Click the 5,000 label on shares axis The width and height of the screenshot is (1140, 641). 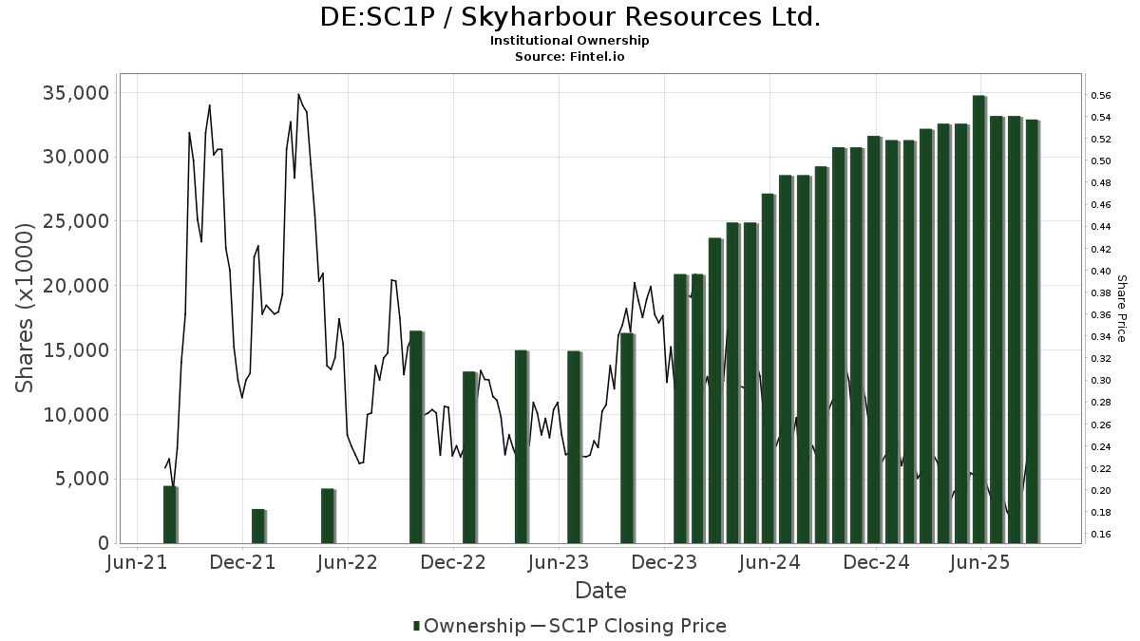(x=80, y=479)
